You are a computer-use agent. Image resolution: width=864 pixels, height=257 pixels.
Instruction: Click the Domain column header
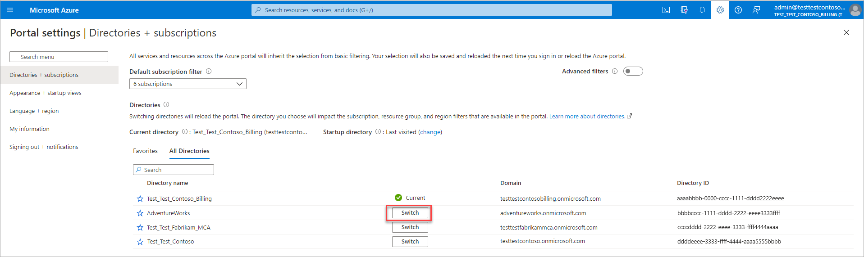click(x=511, y=183)
